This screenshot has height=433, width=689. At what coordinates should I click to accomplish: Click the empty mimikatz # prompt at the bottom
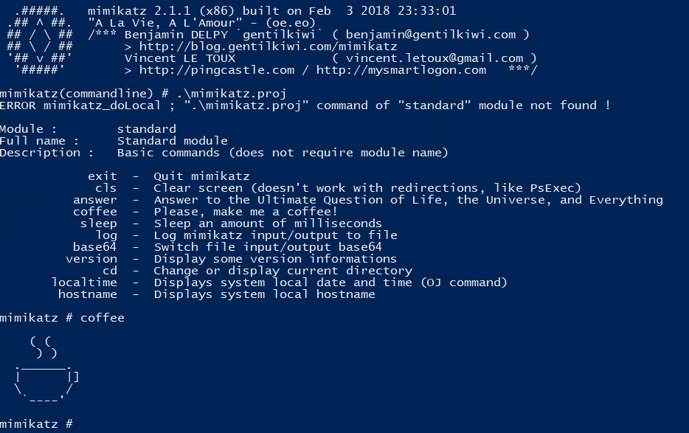pyautogui.click(x=37, y=424)
